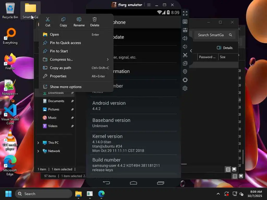Click the shake device icon in emulator
267x200 pixels.
tap(185, 80)
